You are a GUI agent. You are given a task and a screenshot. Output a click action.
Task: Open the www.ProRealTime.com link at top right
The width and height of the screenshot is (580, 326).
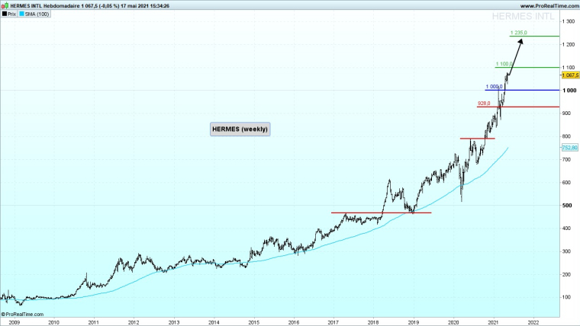point(549,5)
